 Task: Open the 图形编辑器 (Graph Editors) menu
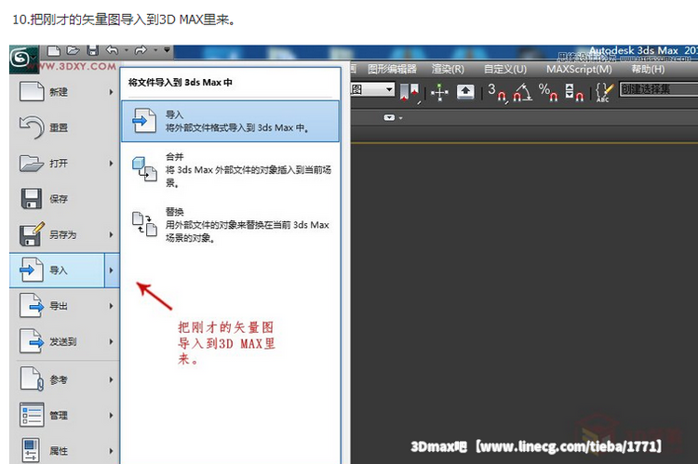point(392,69)
